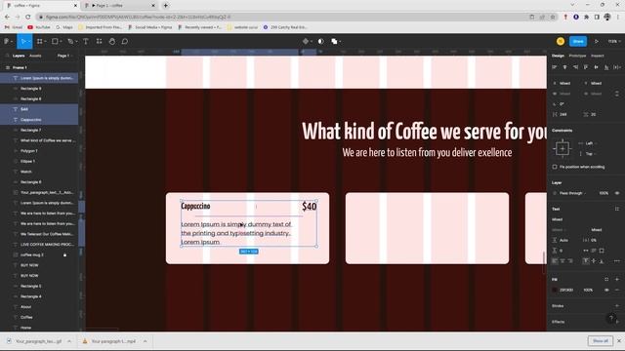Reload the browser page
Screen dimensions: 625x351
[28, 17]
